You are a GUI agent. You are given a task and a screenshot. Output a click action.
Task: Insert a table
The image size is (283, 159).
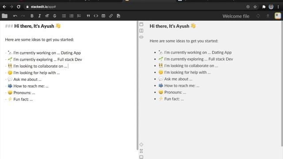pos(103,16)
